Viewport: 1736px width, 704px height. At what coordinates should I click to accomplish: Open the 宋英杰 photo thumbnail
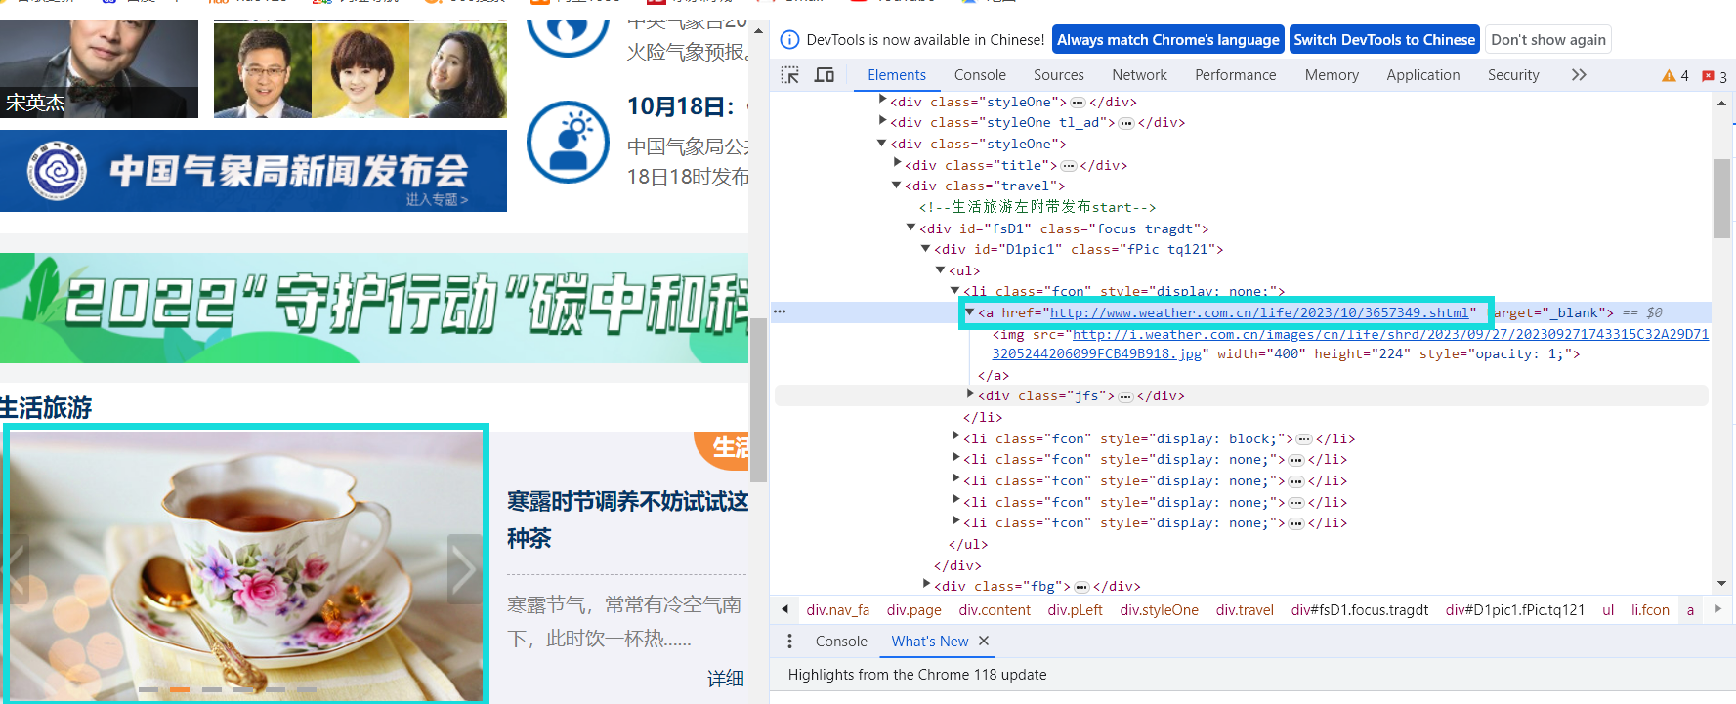click(x=99, y=68)
